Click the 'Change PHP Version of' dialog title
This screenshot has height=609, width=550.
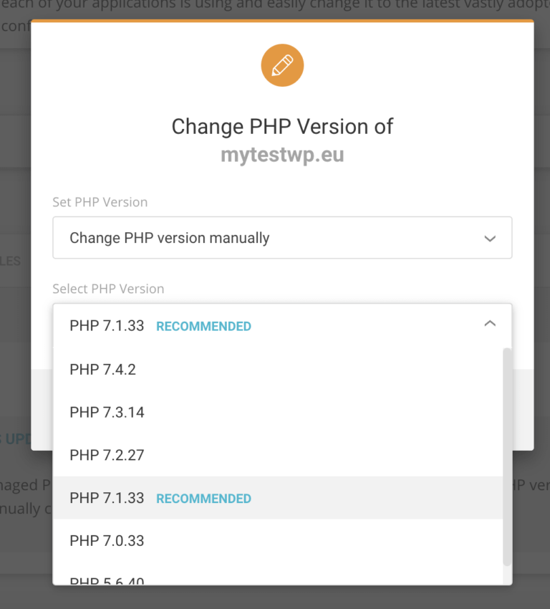click(282, 126)
